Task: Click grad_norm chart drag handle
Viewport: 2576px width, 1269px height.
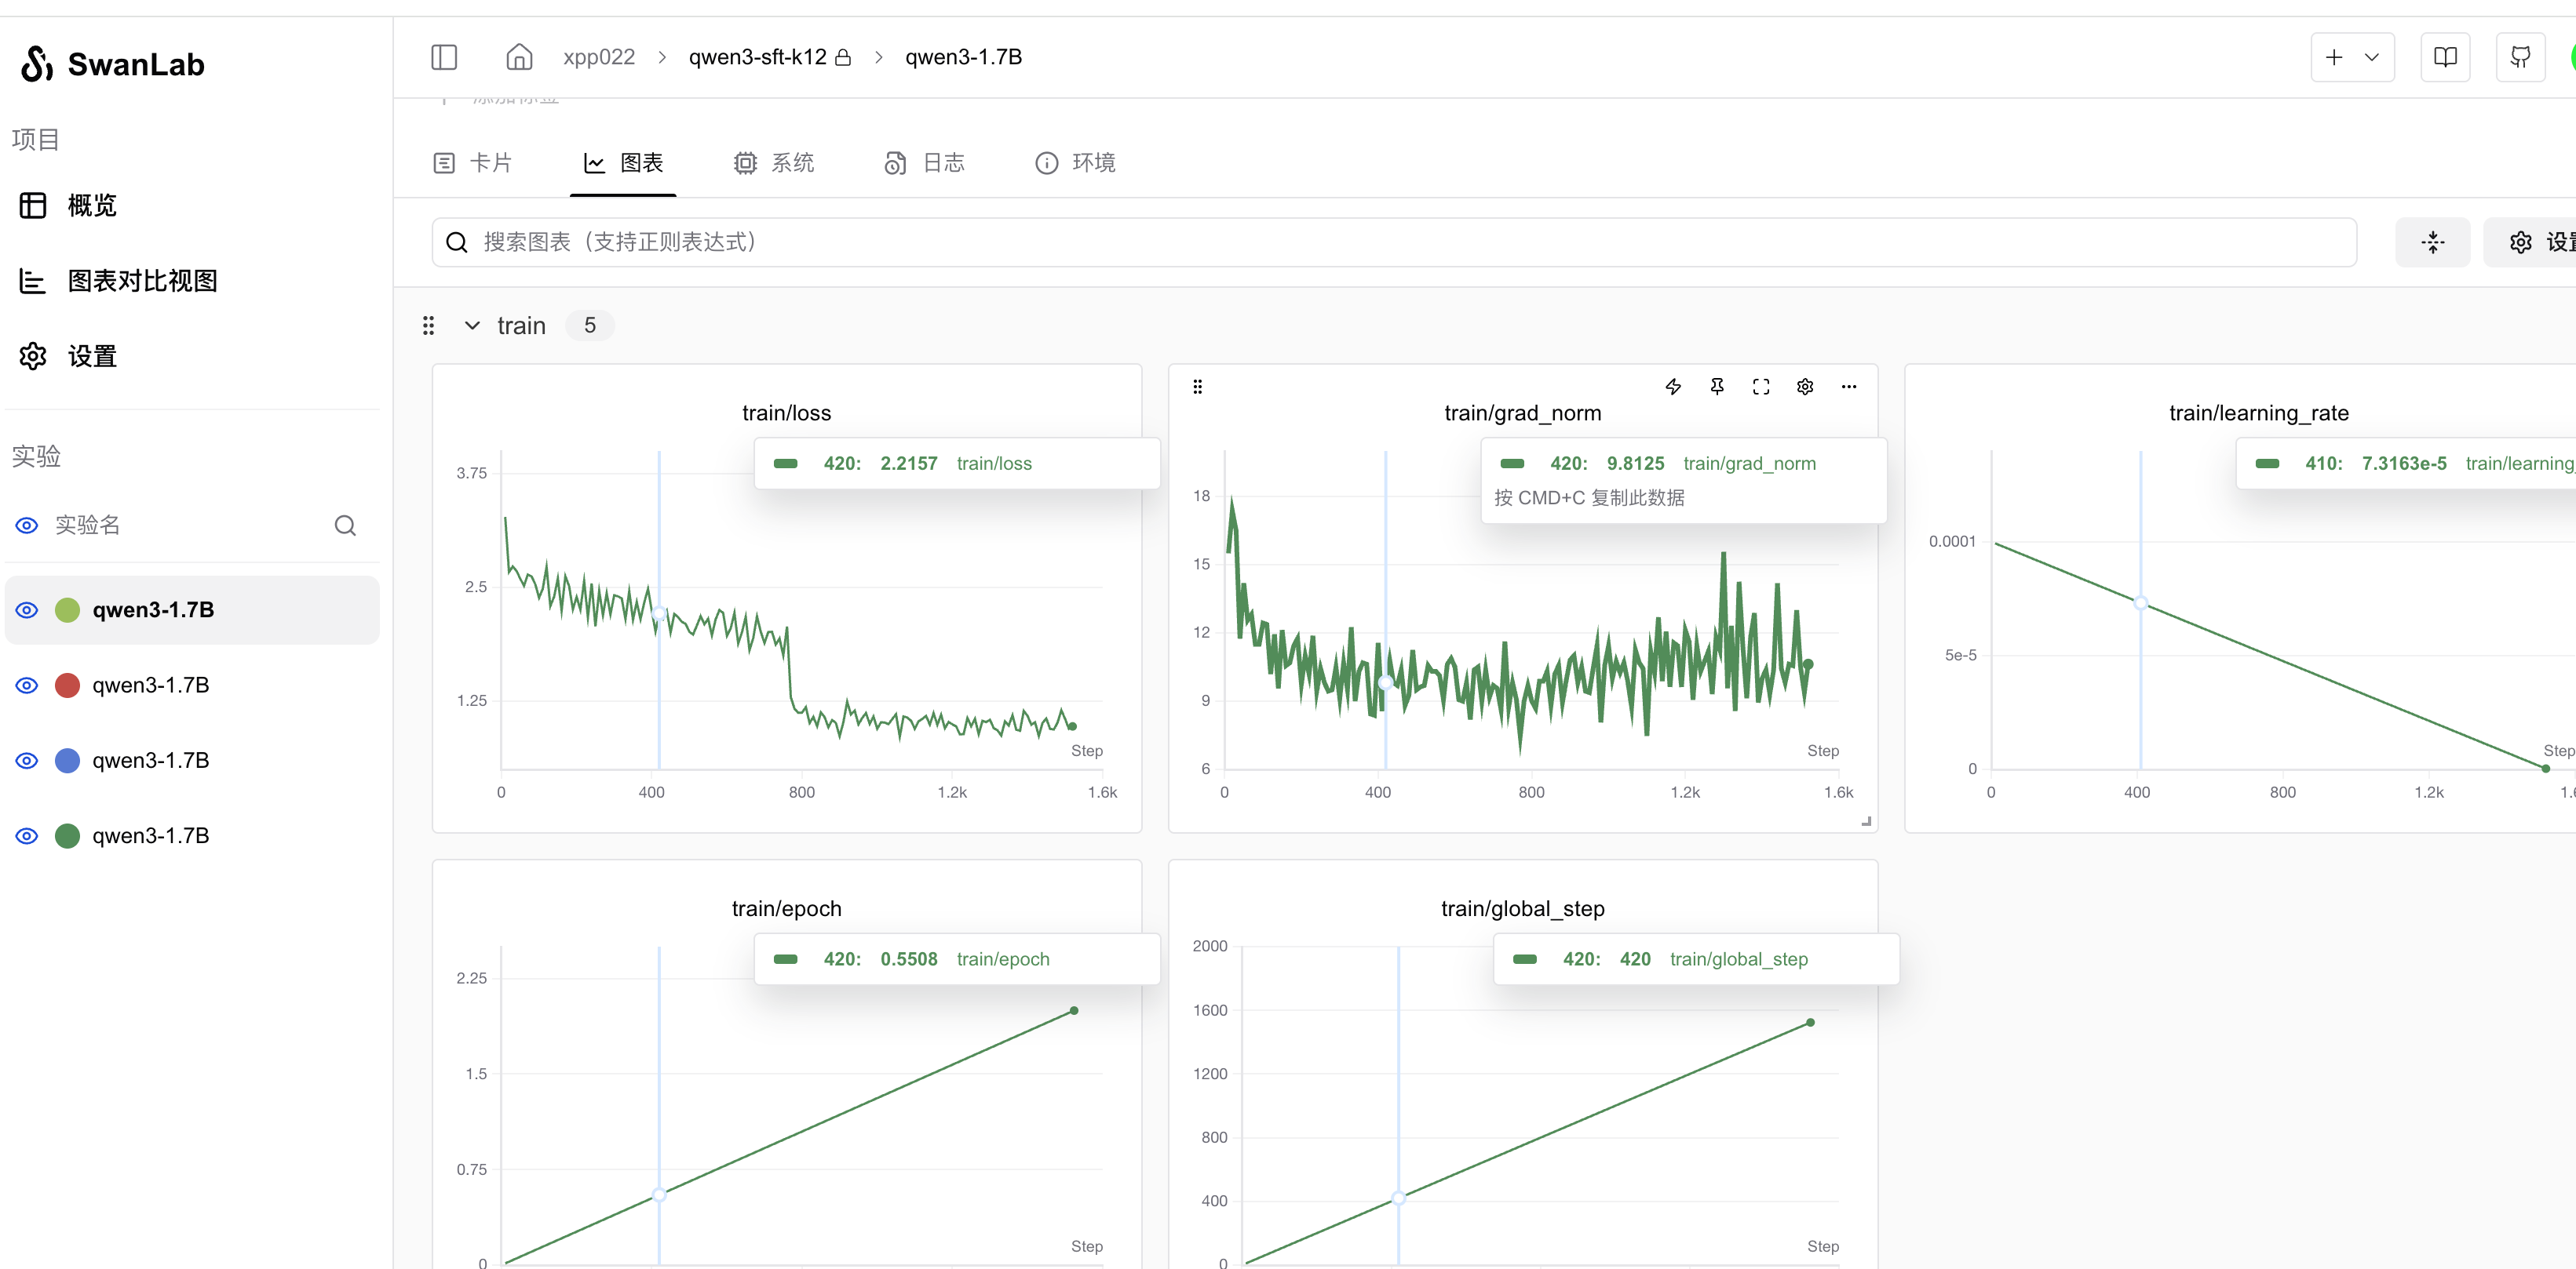Action: pos(1197,387)
